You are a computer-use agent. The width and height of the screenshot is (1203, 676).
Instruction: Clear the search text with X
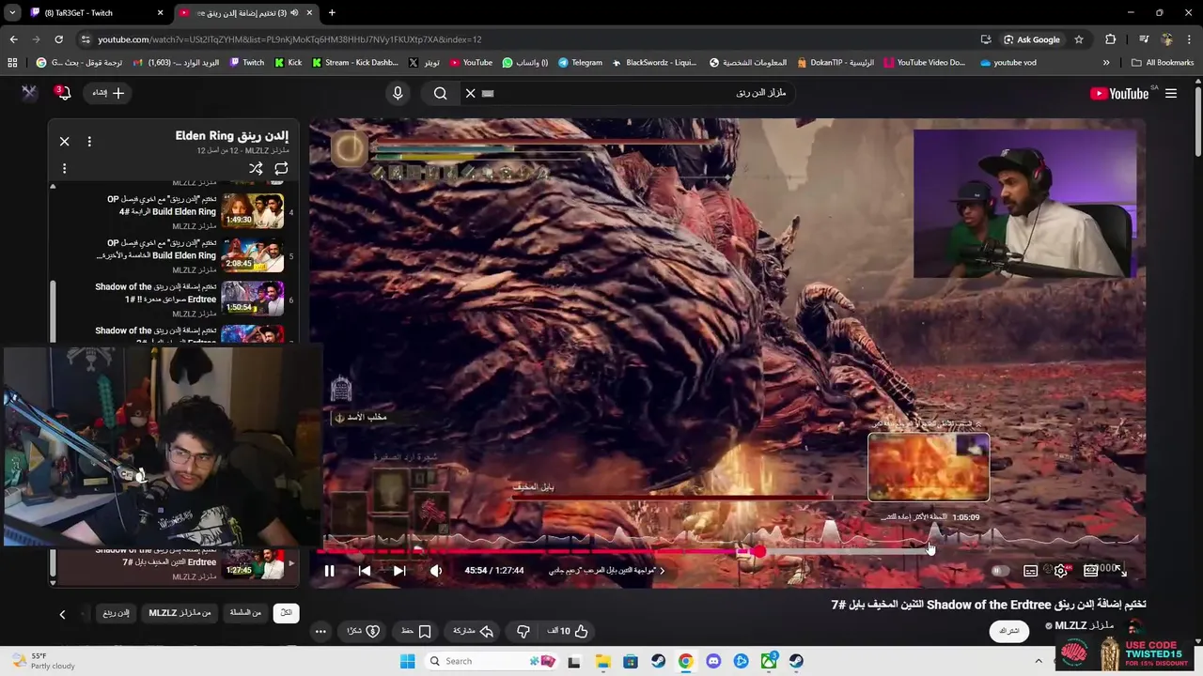point(471,93)
